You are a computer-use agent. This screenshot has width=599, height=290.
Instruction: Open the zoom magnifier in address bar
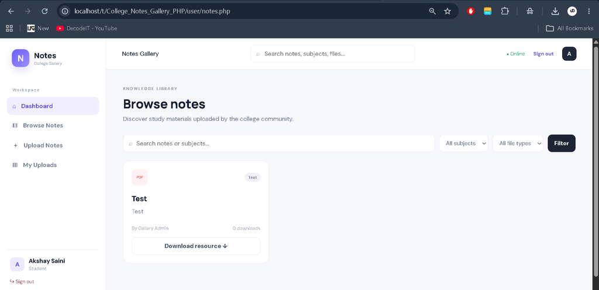[432, 11]
